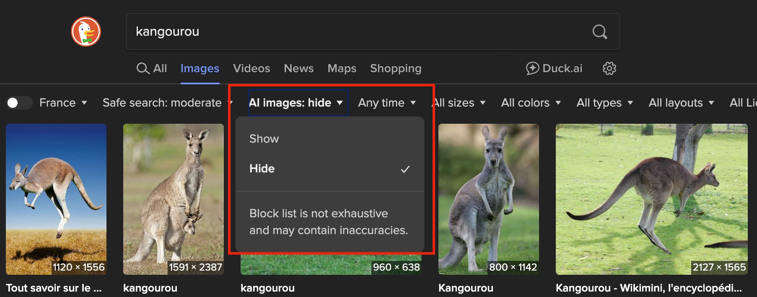Viewport: 757px width, 297px height.
Task: Open the Maps tab
Action: (x=342, y=68)
